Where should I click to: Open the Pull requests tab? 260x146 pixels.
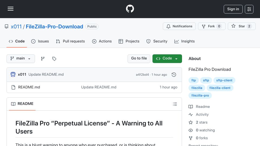point(70,41)
